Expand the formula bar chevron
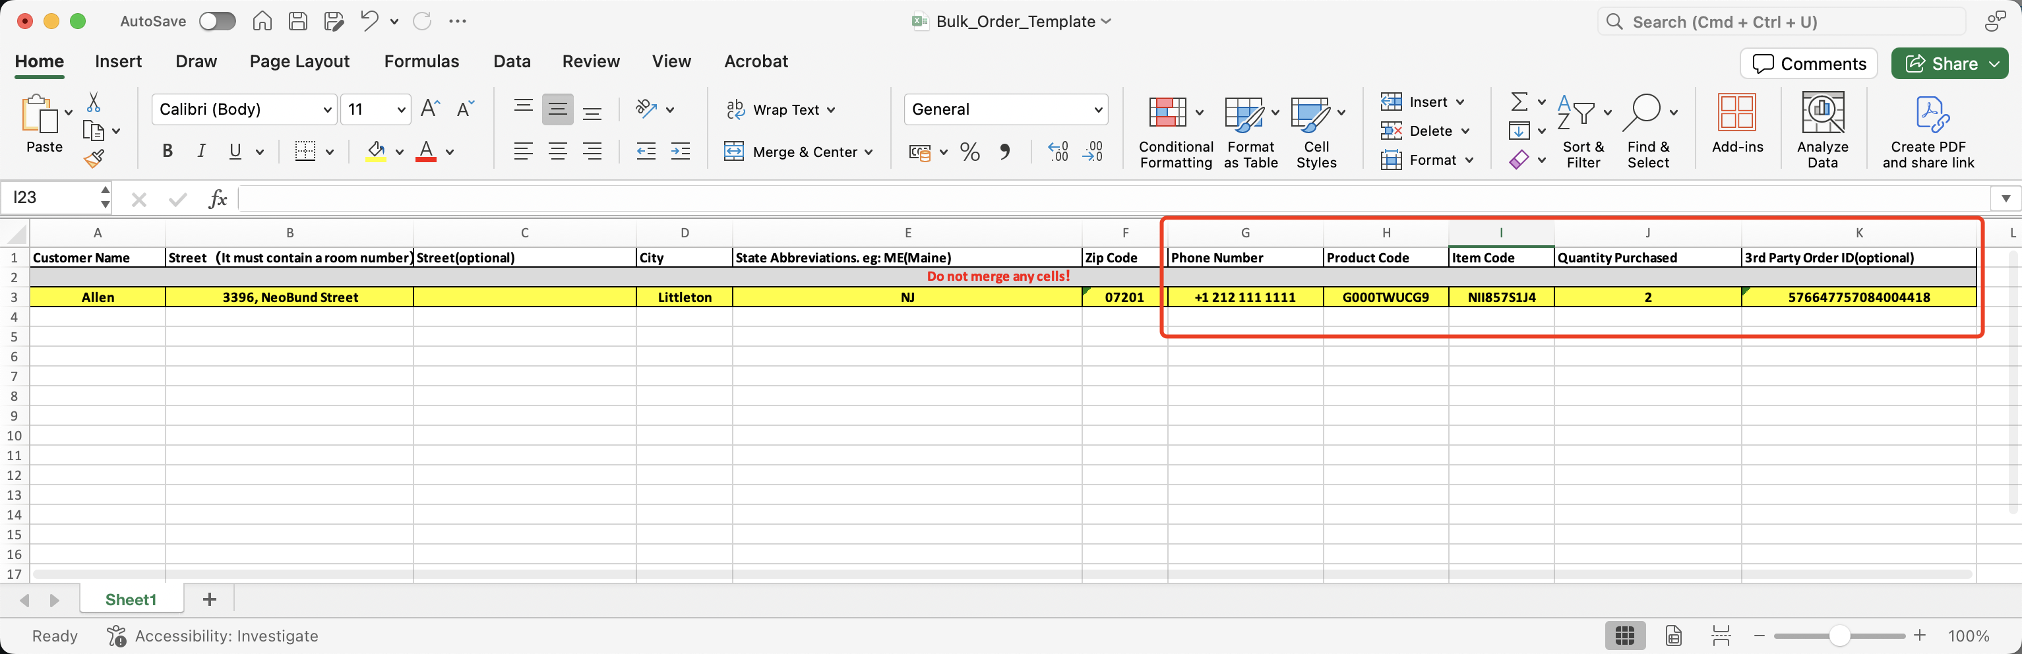 (x=2006, y=198)
